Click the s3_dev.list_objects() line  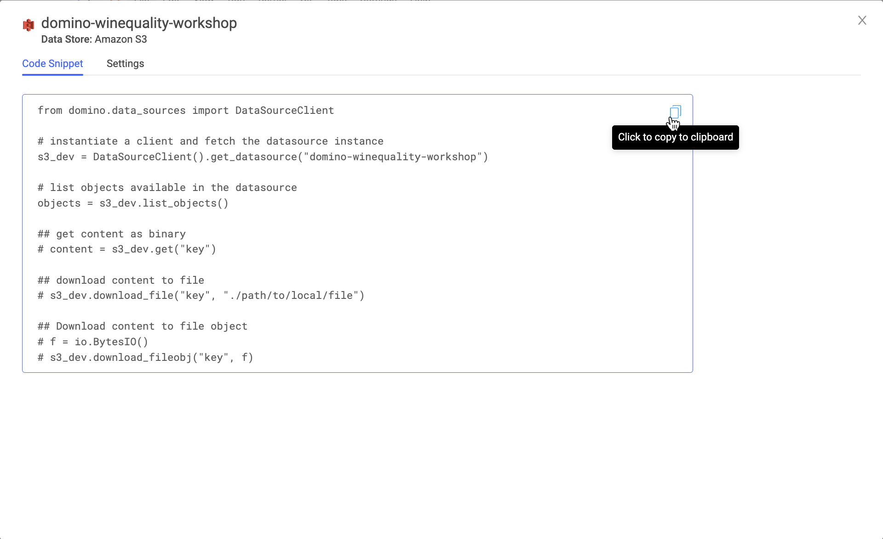coord(133,203)
